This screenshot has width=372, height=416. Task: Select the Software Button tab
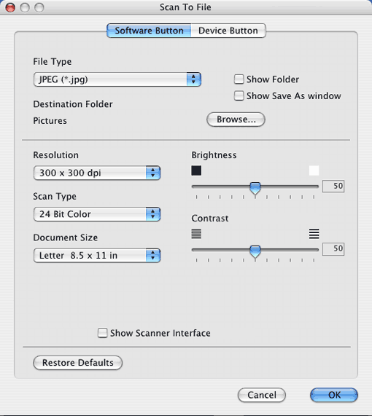point(149,31)
